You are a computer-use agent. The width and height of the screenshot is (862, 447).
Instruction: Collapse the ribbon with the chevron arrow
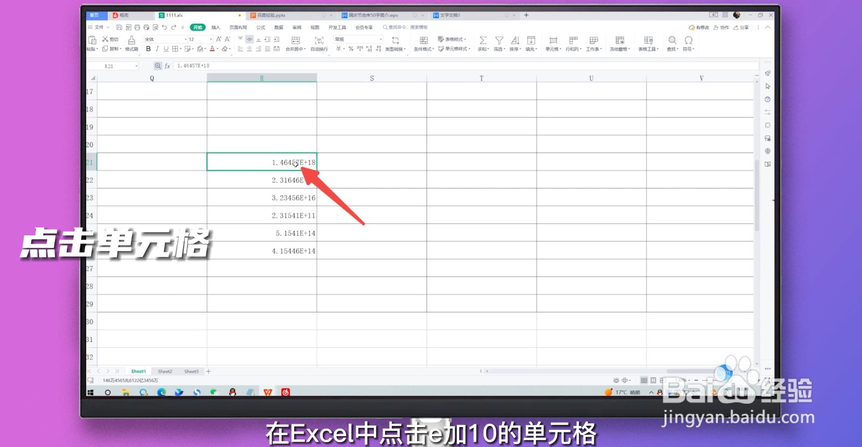pyautogui.click(x=768, y=27)
